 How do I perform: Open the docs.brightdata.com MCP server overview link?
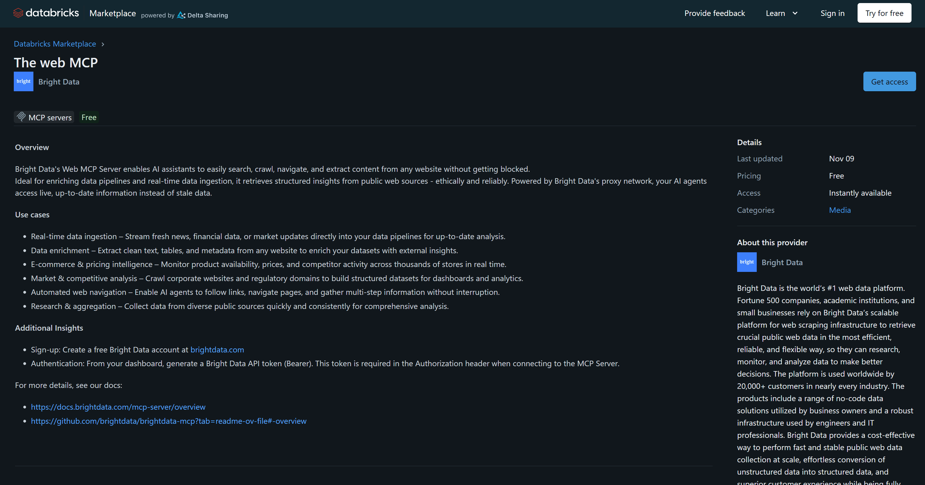click(118, 407)
